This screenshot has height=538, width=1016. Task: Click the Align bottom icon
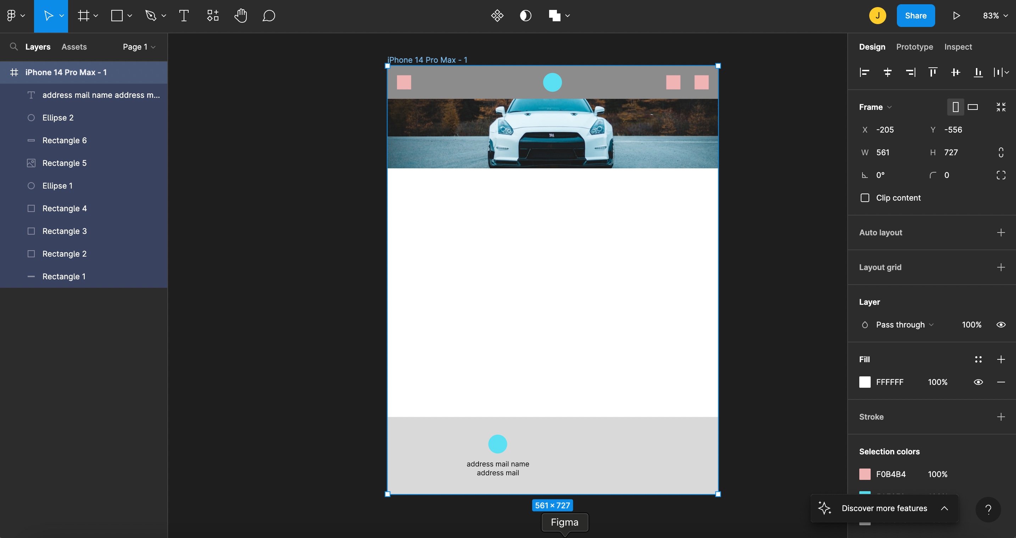pyautogui.click(x=978, y=72)
